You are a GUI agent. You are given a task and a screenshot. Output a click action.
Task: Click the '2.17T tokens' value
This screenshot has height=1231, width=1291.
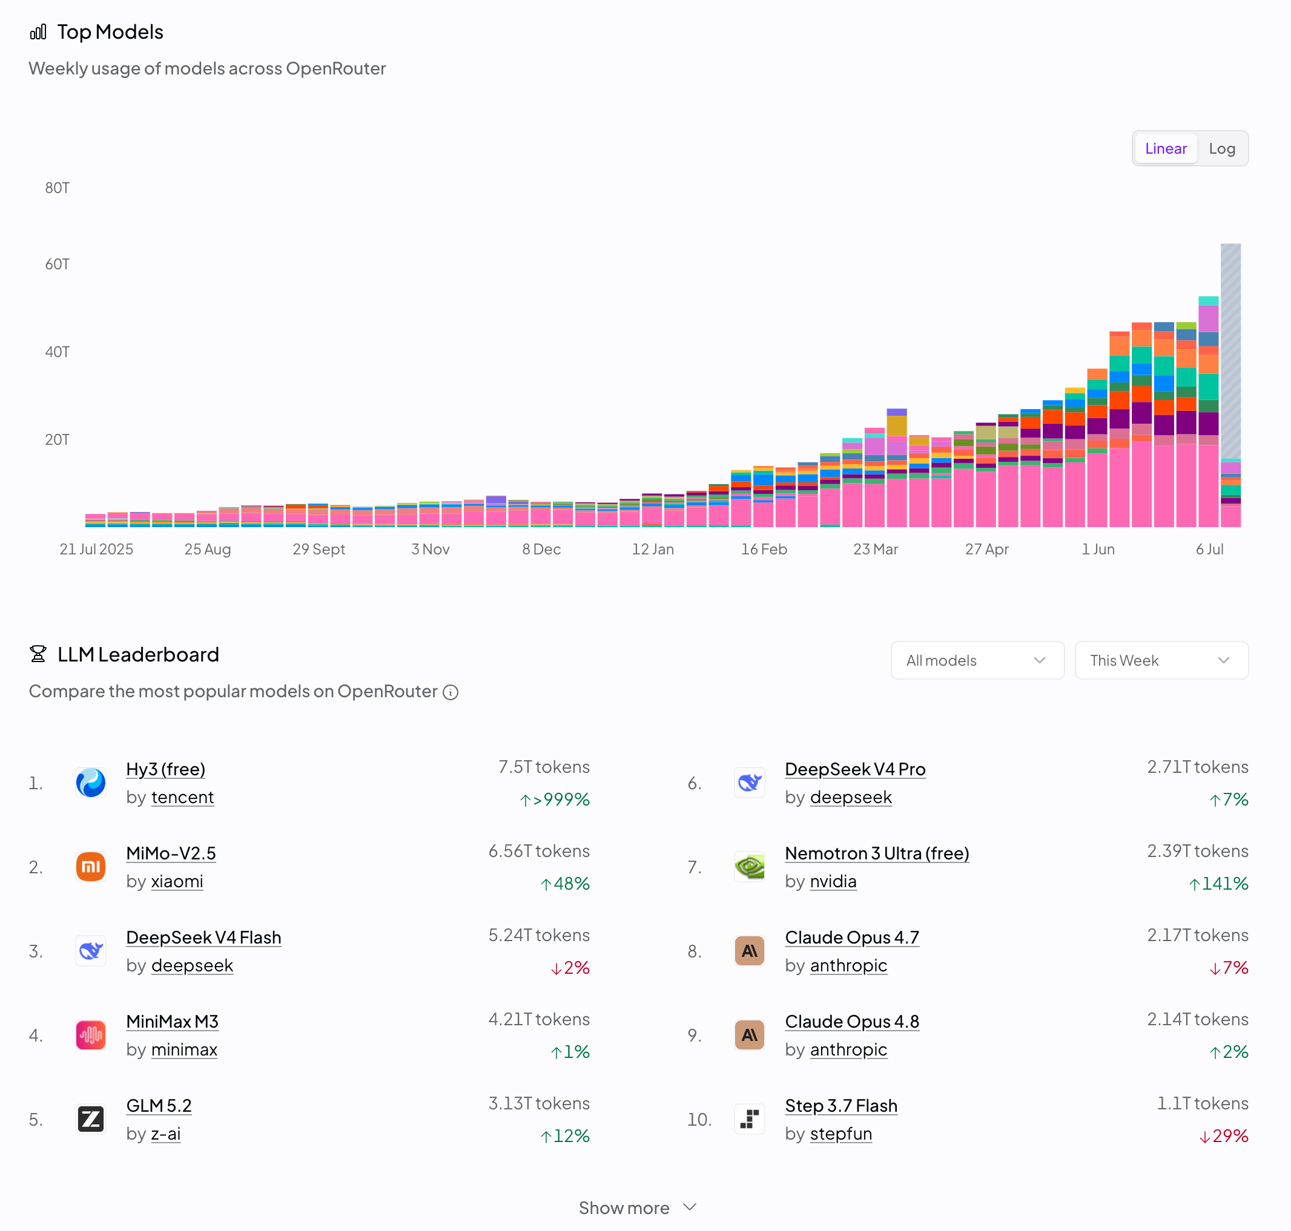[x=1197, y=934]
